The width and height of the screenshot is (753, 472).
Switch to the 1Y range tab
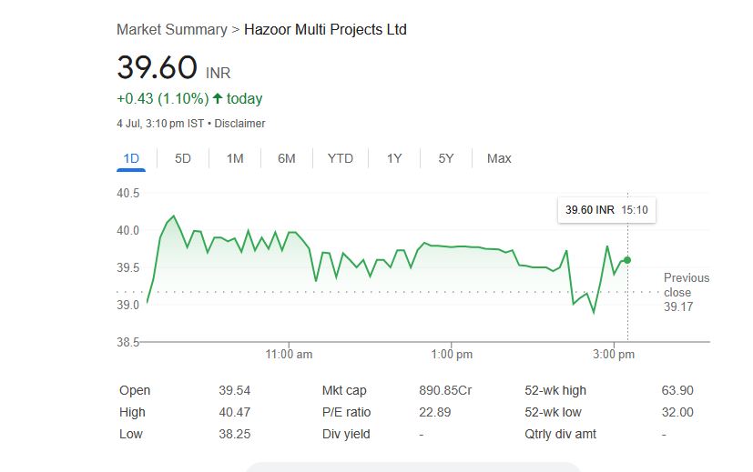click(394, 158)
